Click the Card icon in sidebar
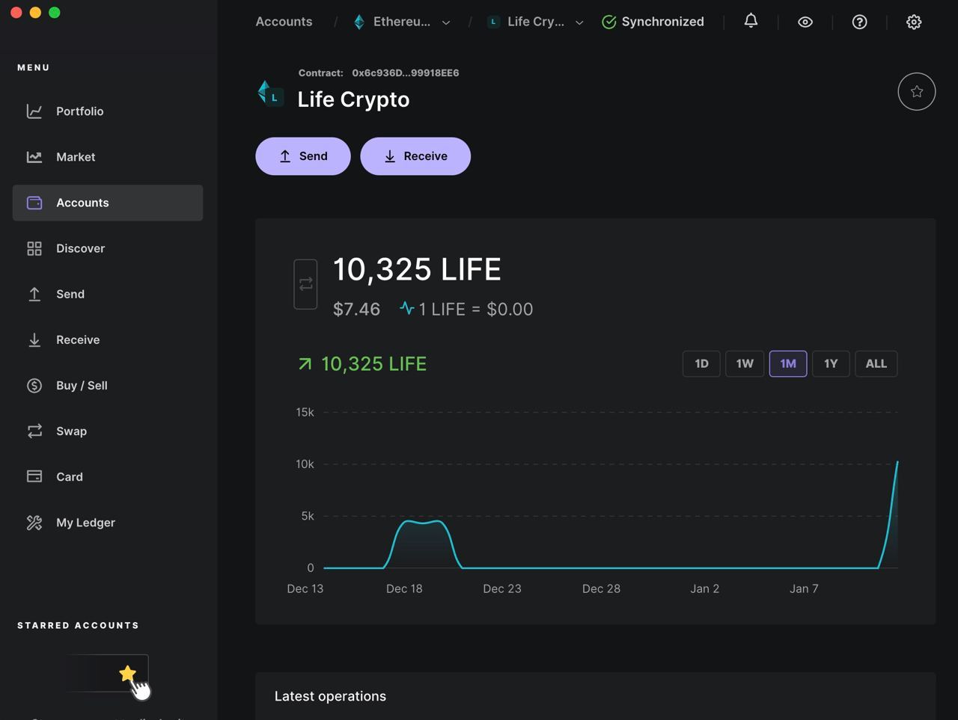Image resolution: width=958 pixels, height=720 pixels. click(34, 476)
